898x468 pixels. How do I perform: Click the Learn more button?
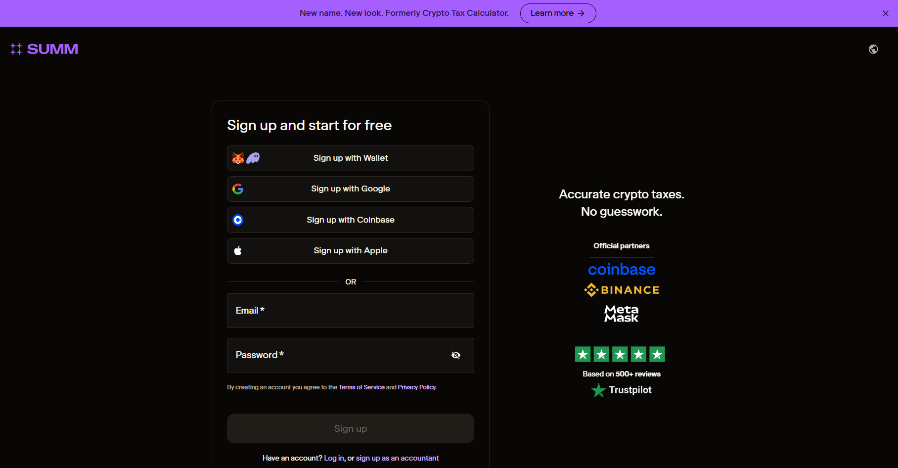[x=557, y=13]
